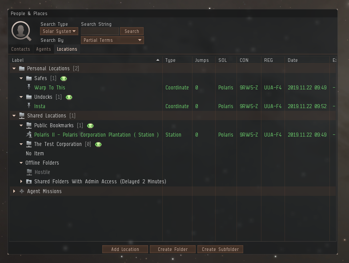Click the people search magnifier icon
Screen dimensions: 349x263
(21, 31)
